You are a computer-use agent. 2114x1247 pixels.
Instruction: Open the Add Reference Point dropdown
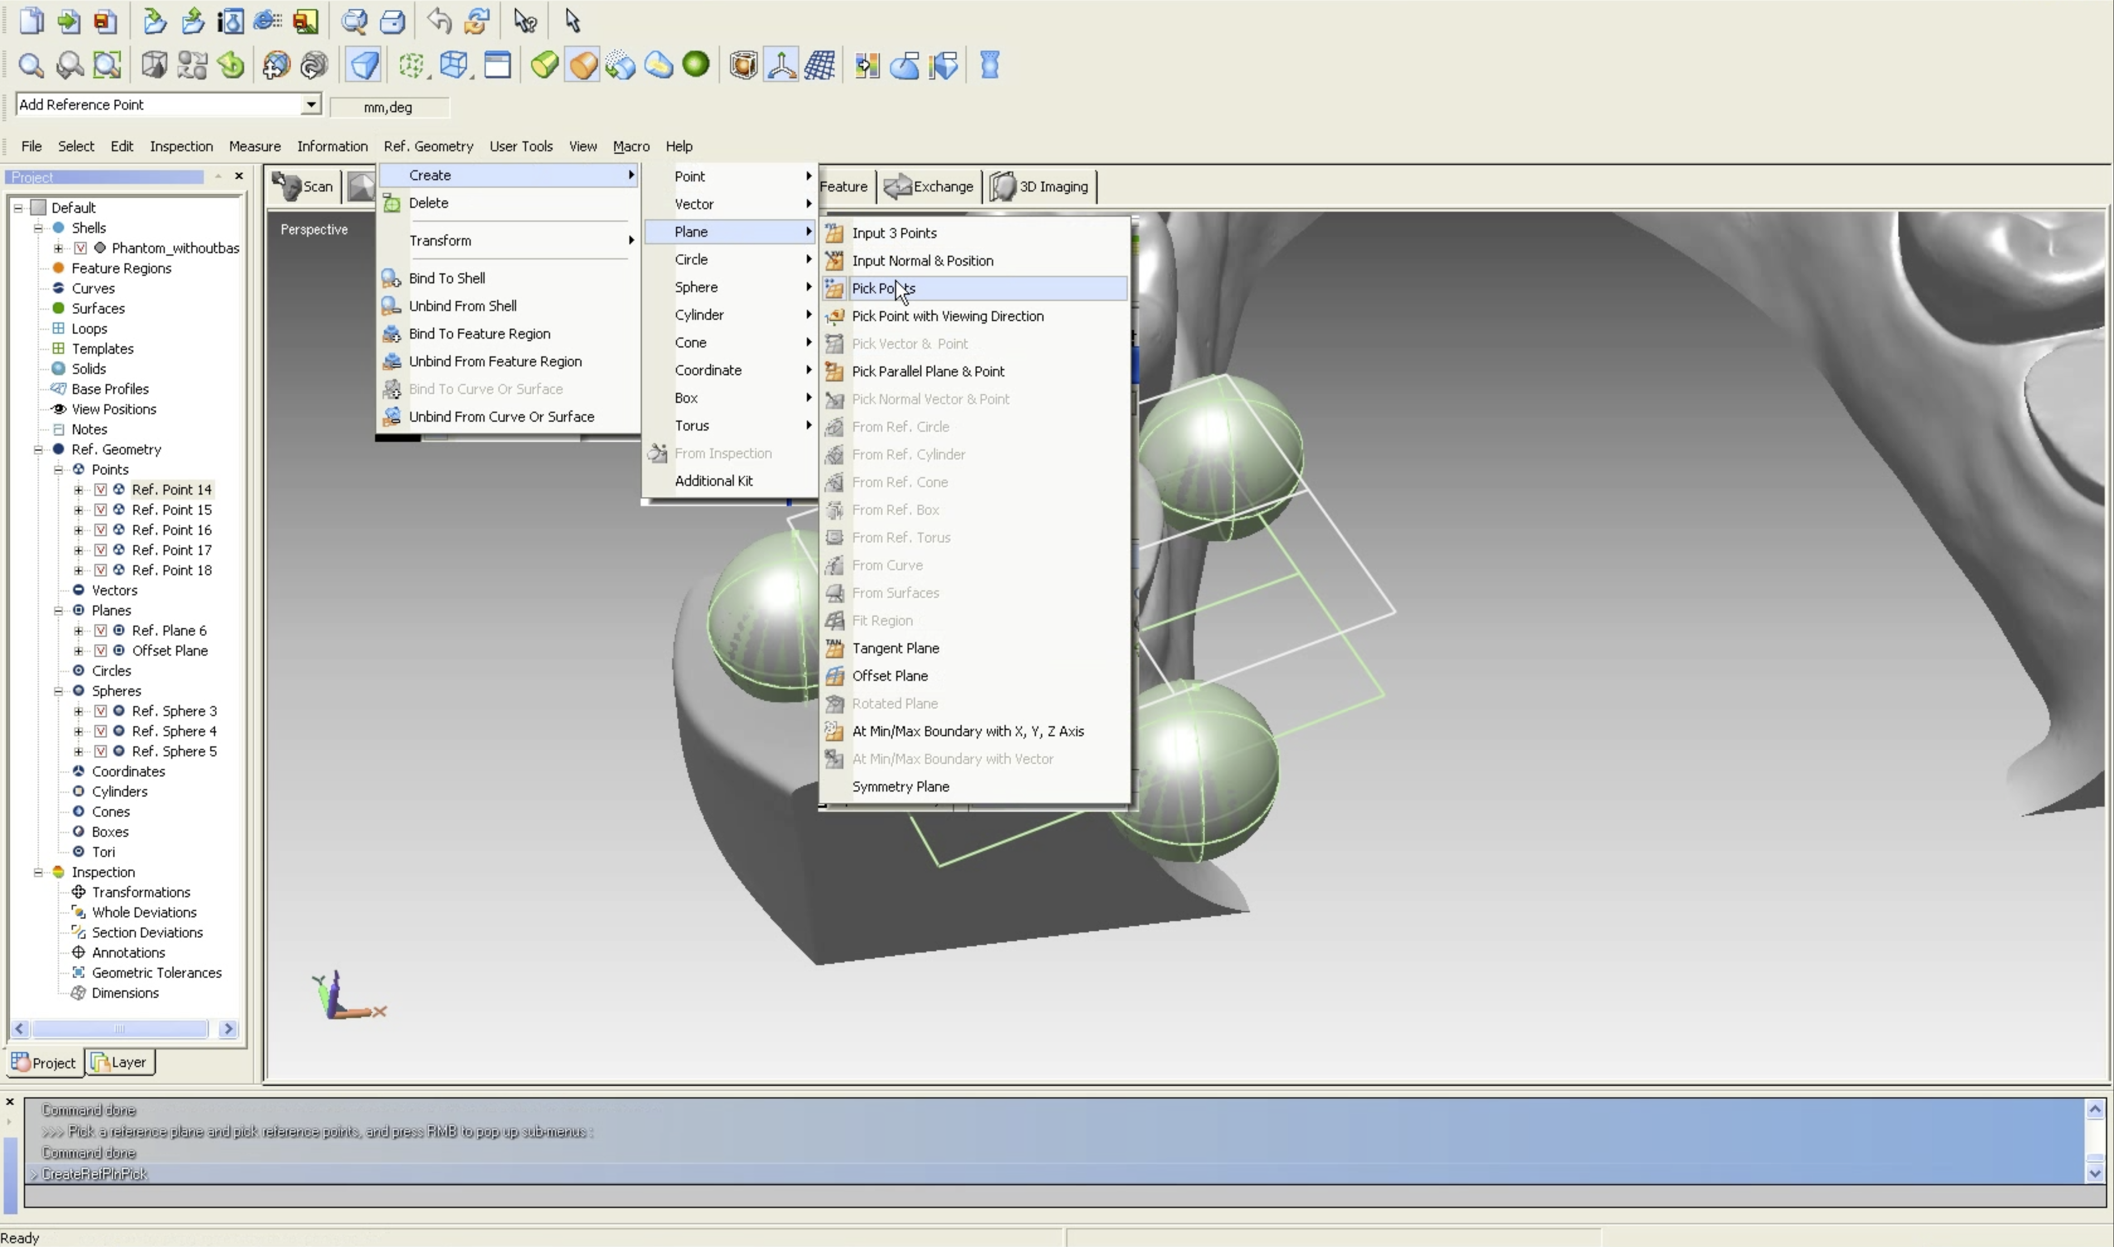(311, 104)
